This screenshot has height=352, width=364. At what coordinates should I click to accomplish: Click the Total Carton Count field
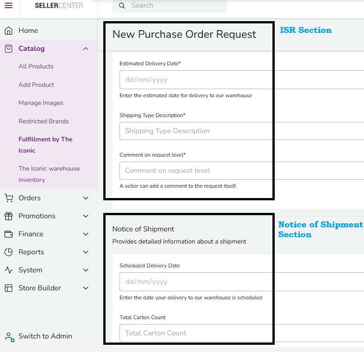coord(194,333)
